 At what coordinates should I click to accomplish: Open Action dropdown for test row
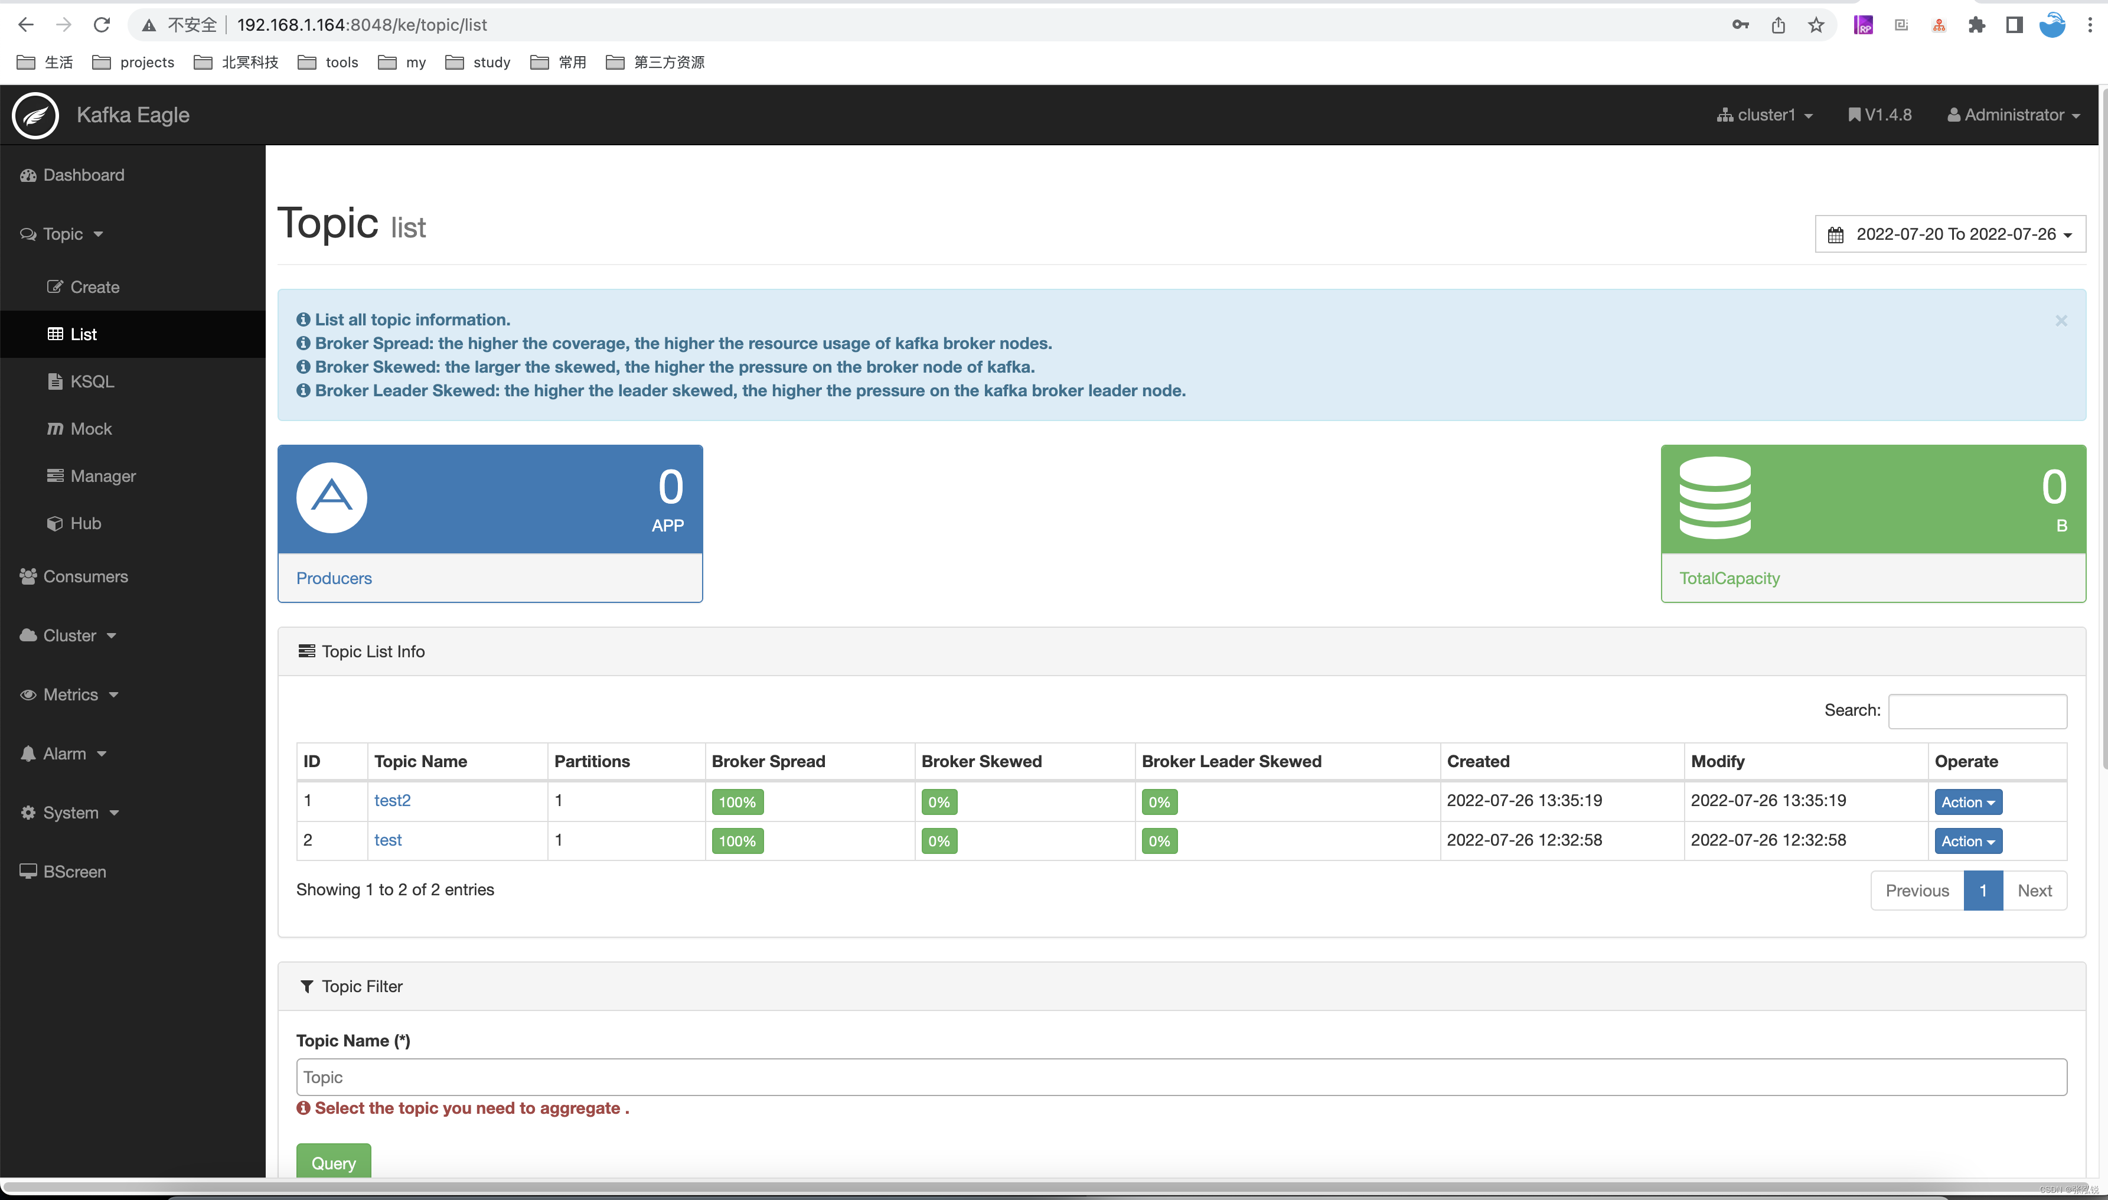(x=1968, y=842)
